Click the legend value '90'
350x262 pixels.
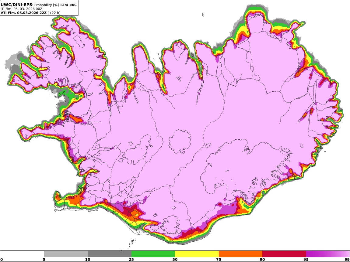click(x=262, y=260)
